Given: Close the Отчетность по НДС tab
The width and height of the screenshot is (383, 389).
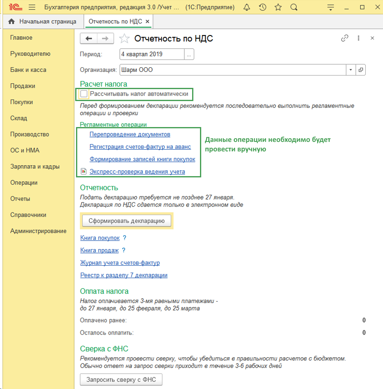Looking at the screenshot, I should (147, 21).
